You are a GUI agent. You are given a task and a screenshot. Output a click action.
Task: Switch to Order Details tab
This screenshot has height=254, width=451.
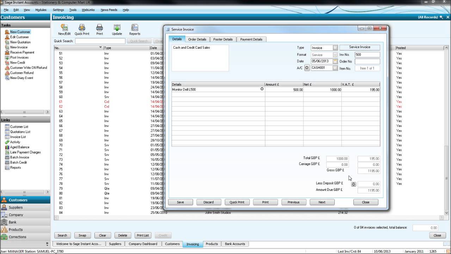pyautogui.click(x=197, y=39)
